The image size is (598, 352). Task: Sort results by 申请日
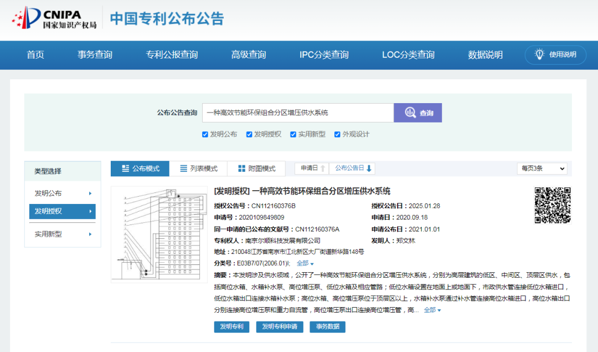coord(312,169)
